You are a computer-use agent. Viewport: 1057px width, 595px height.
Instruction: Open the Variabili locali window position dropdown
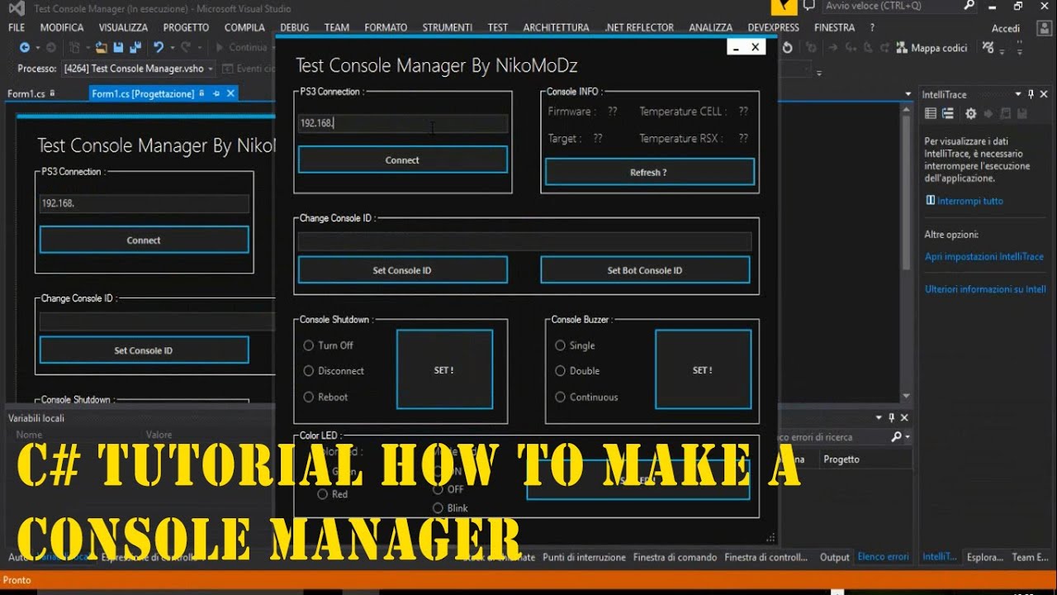point(879,418)
